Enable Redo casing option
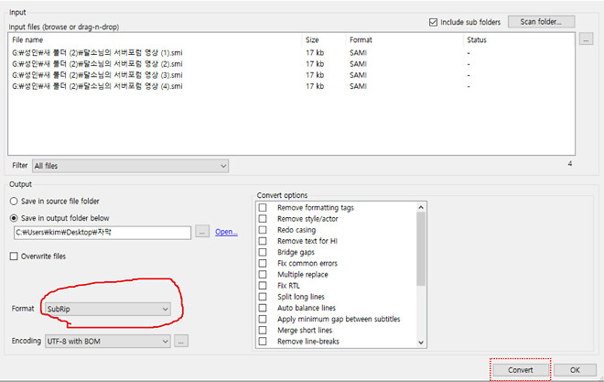The width and height of the screenshot is (604, 382). 263,230
